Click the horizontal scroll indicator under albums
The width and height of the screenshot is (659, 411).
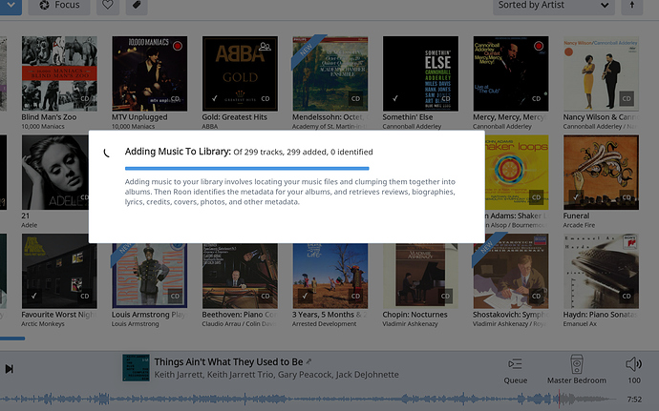click(x=12, y=338)
